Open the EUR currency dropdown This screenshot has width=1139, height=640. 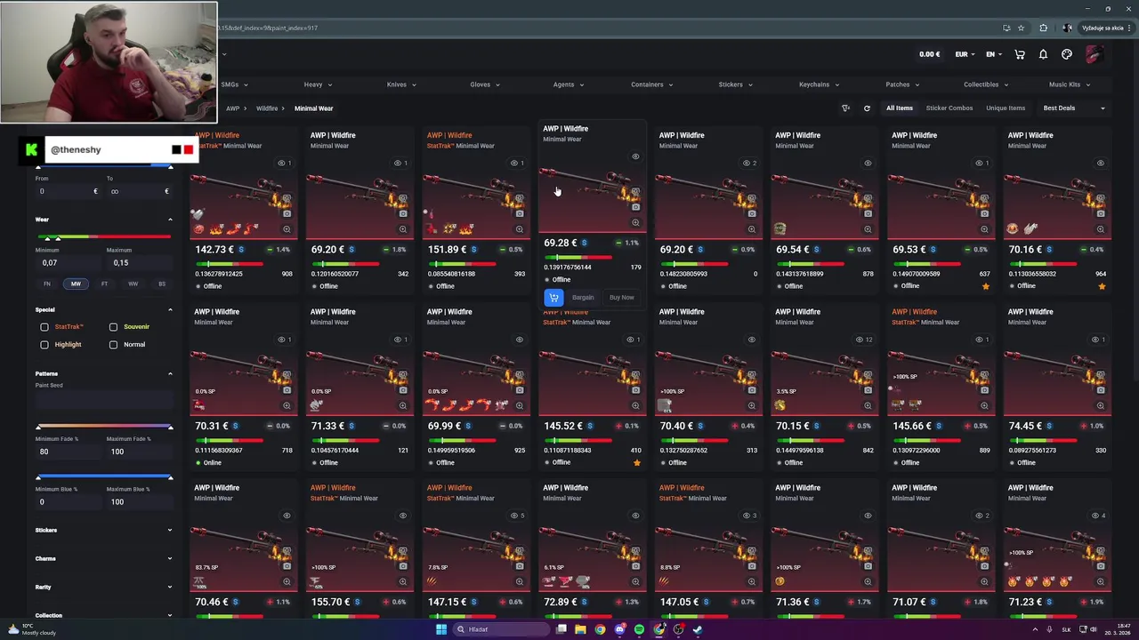coord(965,54)
